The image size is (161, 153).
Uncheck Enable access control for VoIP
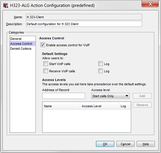point(43,45)
